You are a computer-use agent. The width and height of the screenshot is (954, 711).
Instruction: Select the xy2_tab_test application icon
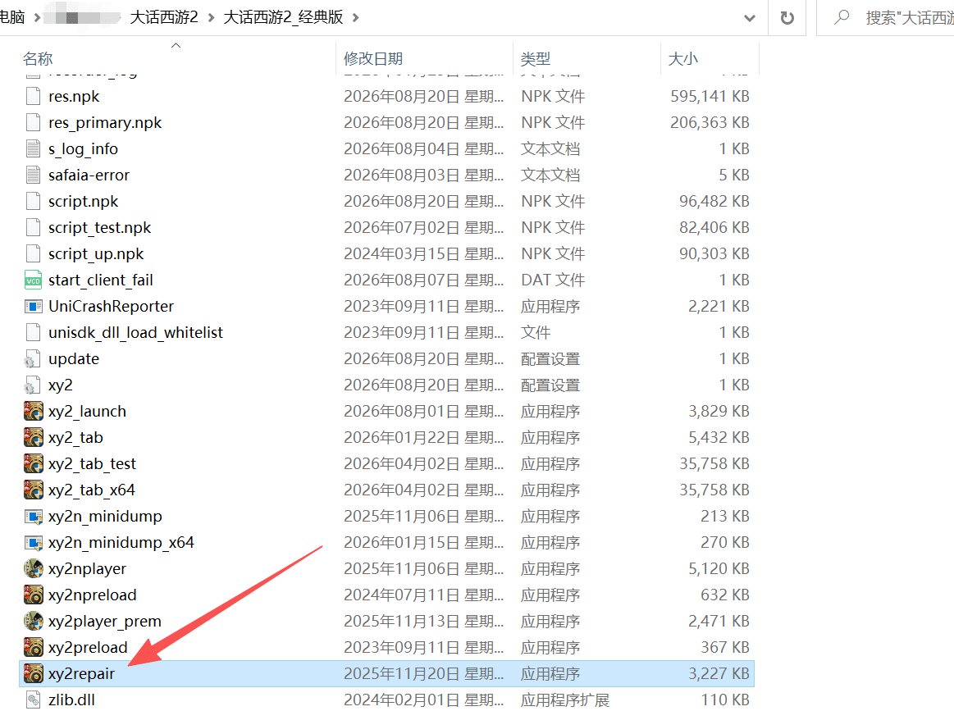tap(34, 463)
